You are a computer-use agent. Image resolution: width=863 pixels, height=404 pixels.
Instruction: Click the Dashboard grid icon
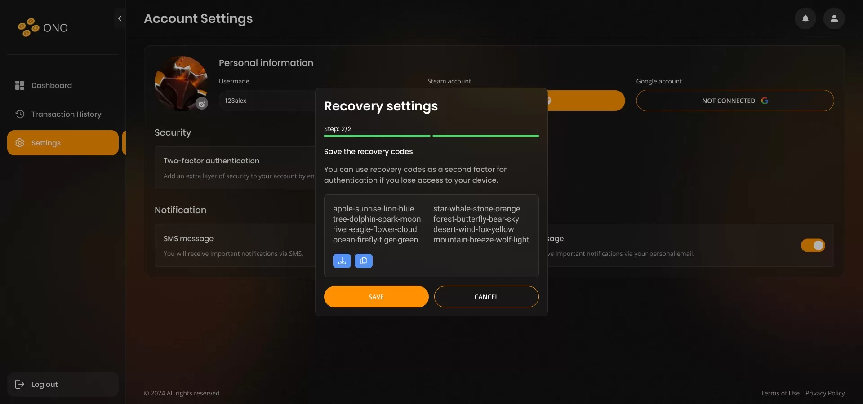coord(20,85)
